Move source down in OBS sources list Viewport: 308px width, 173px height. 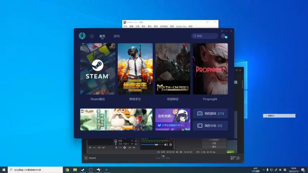134,148
